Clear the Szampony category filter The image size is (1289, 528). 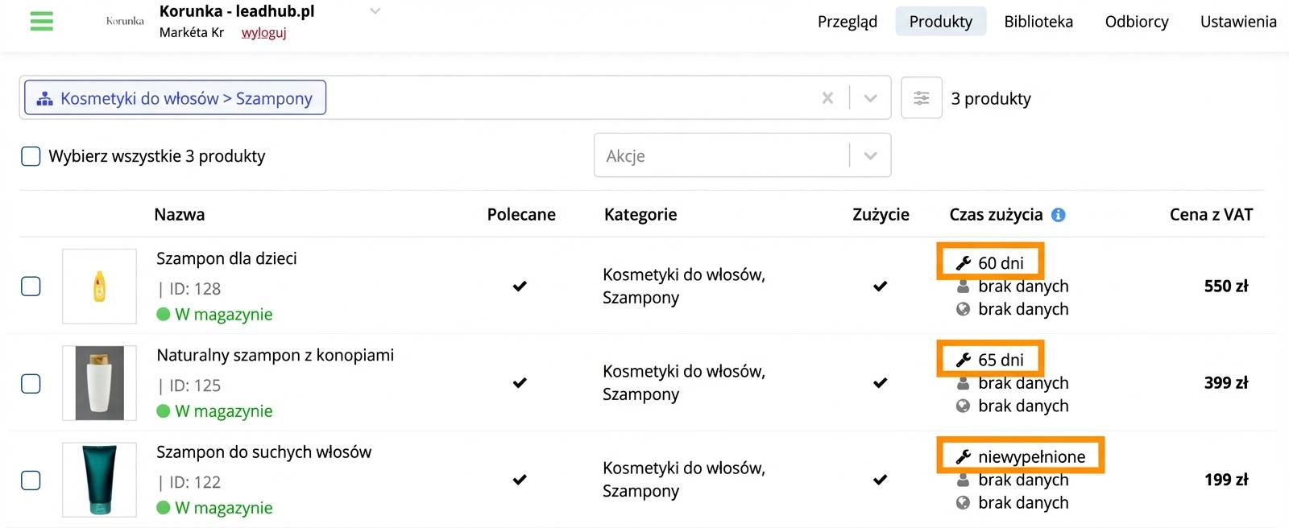pyautogui.click(x=827, y=98)
